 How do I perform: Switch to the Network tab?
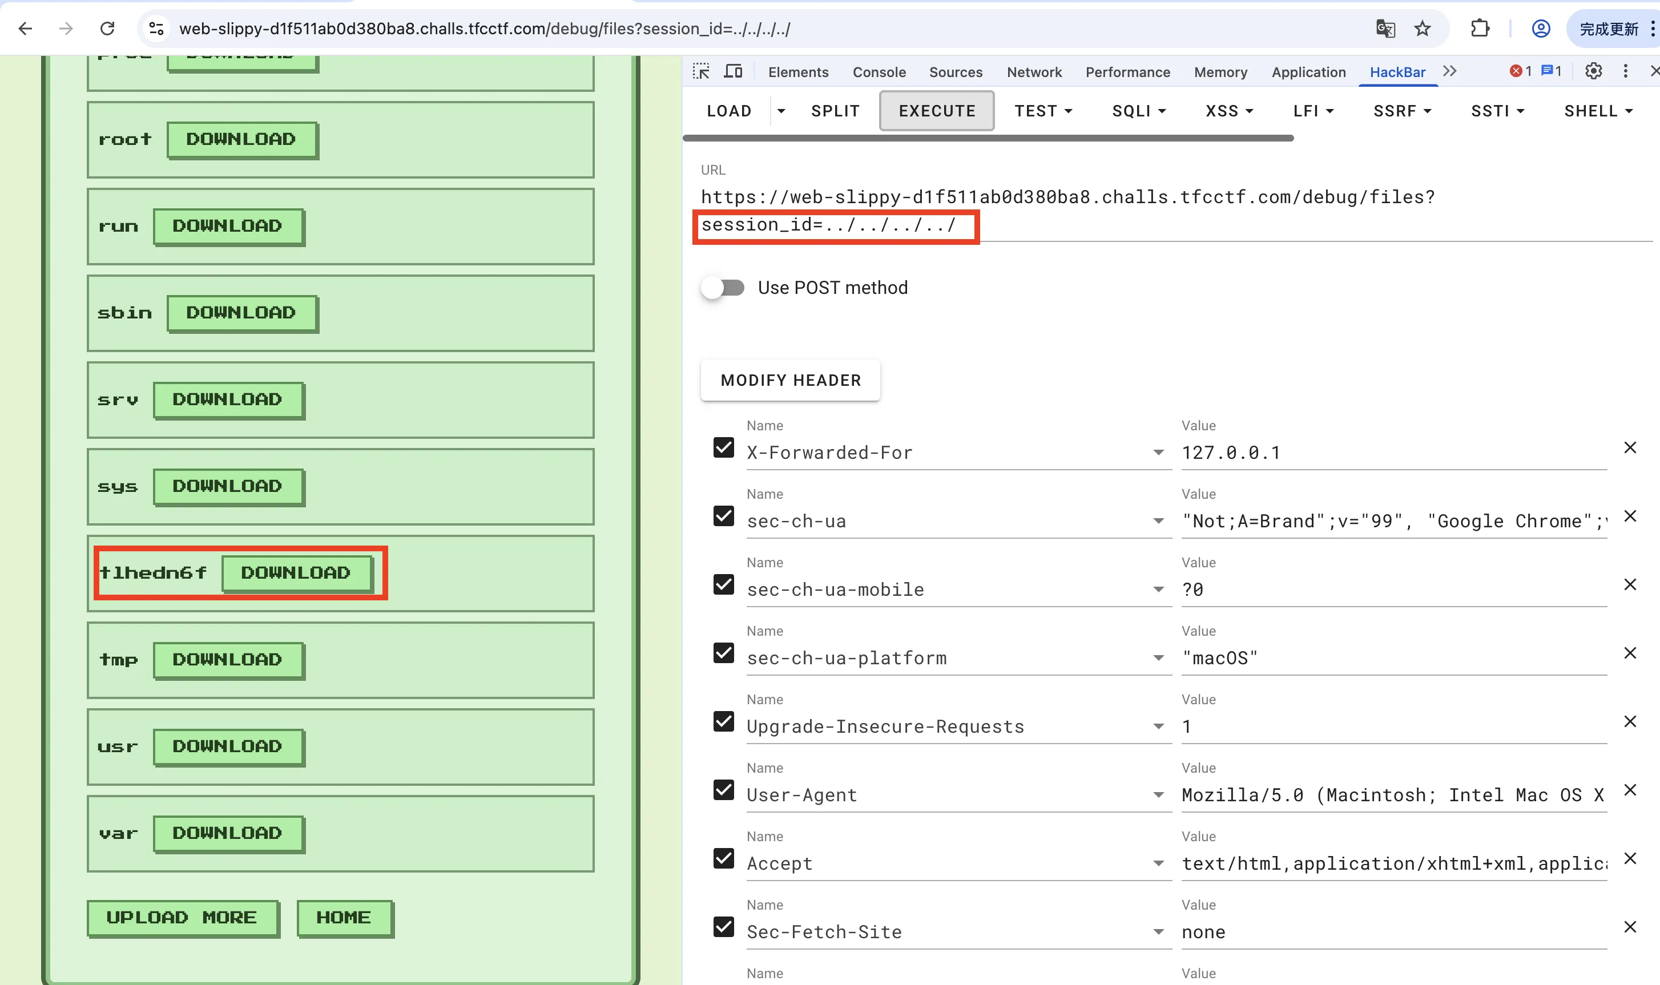(x=1034, y=72)
